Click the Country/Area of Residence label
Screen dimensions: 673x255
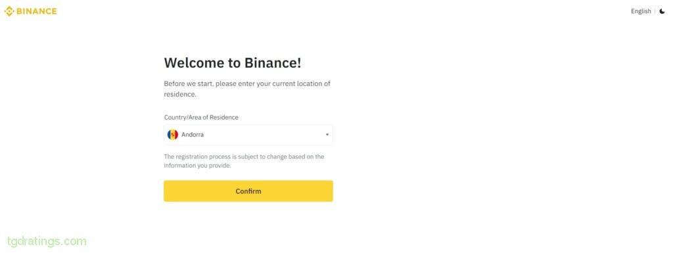click(x=201, y=117)
